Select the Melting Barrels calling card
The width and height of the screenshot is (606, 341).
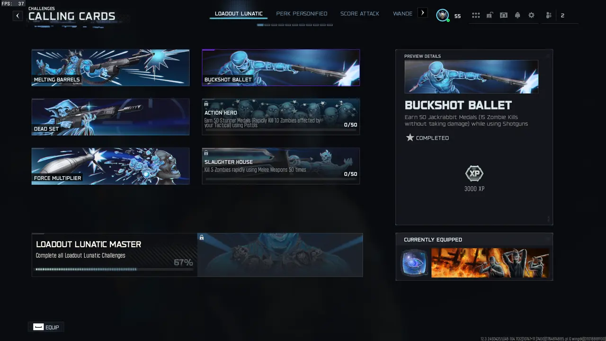coord(110,68)
